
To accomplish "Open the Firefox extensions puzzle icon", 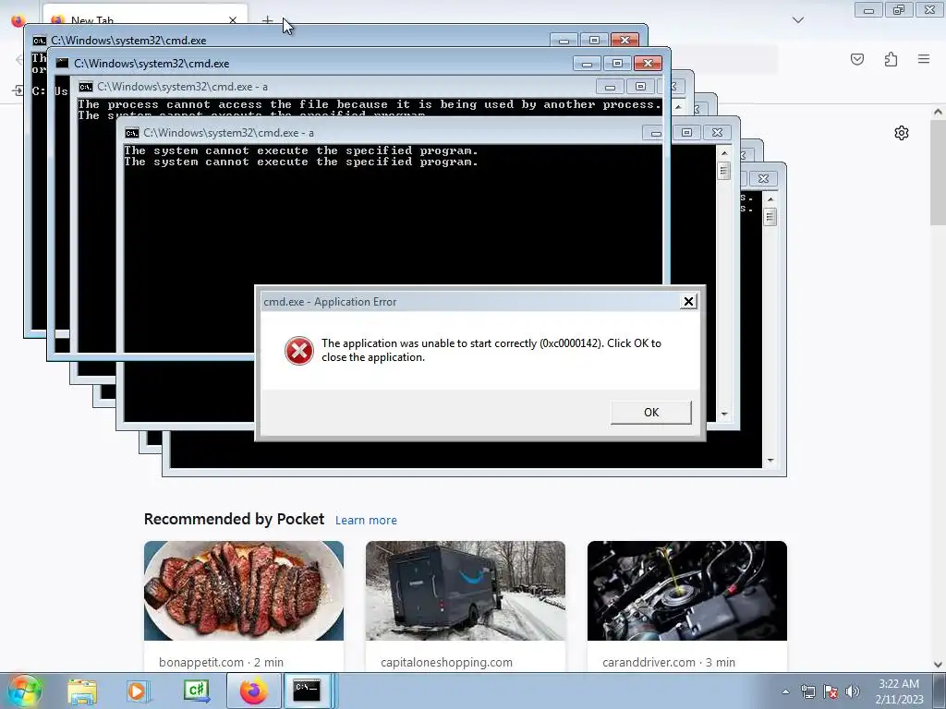I will pos(891,59).
